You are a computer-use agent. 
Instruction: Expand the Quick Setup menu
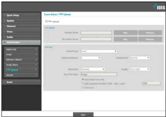tap(21, 15)
